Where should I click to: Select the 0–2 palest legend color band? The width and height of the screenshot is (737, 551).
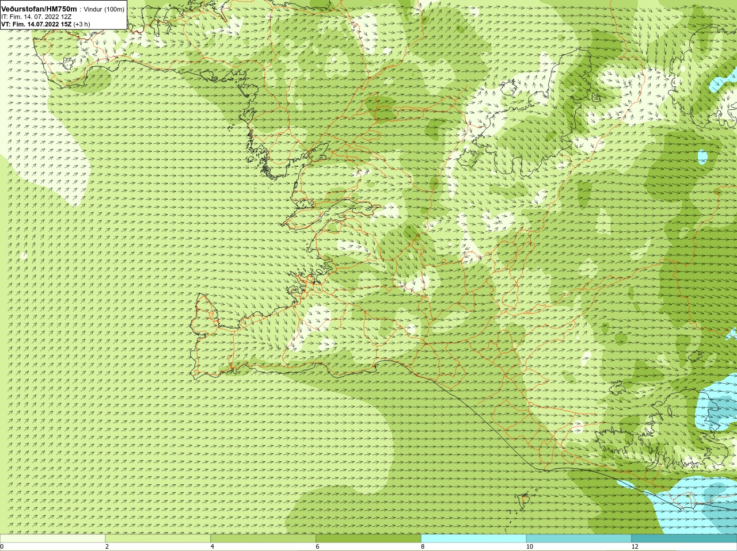click(x=52, y=538)
